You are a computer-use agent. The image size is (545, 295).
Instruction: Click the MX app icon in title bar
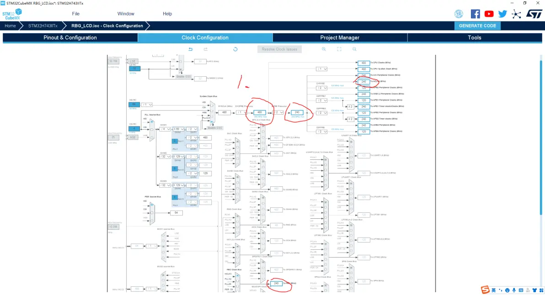[3, 3]
